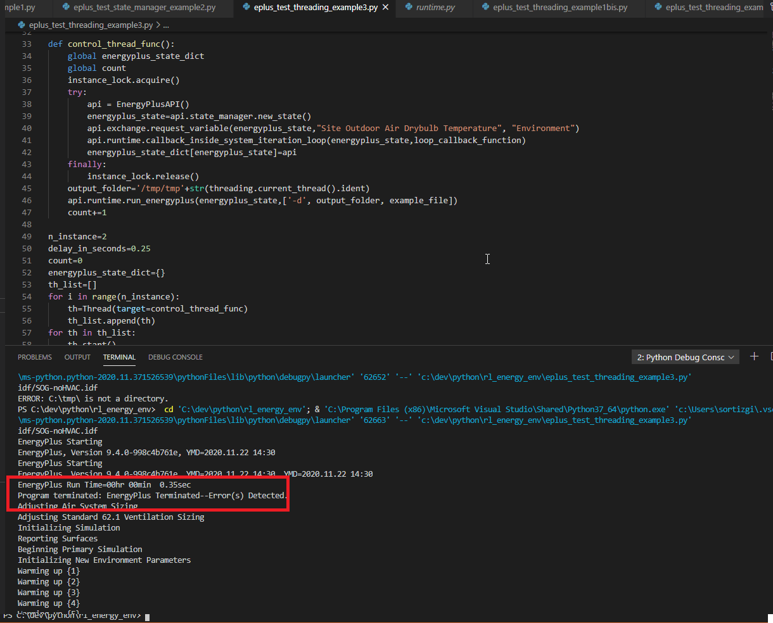Click the 'energyplus_state_dict[energyplus_state]=api' line
Viewport: 773px width, 623px height.
point(192,153)
